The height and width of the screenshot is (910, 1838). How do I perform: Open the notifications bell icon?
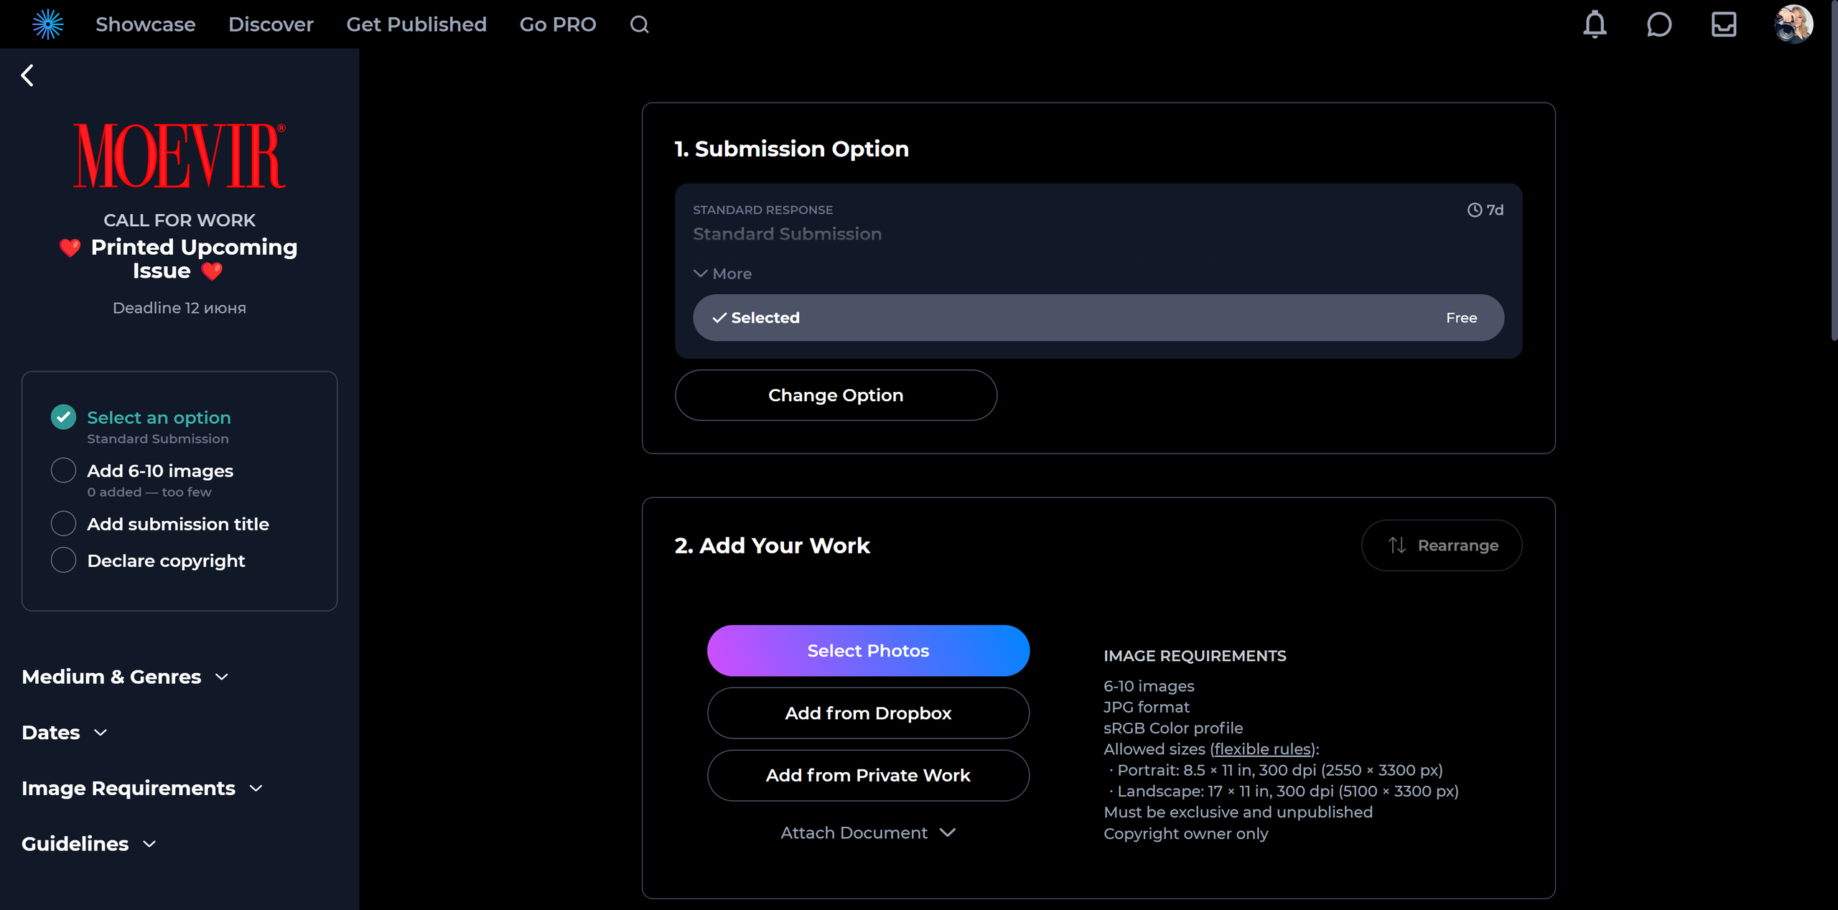(x=1595, y=24)
